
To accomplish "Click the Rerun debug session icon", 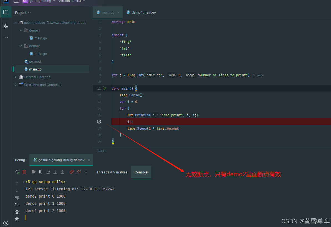I will coord(17,172).
